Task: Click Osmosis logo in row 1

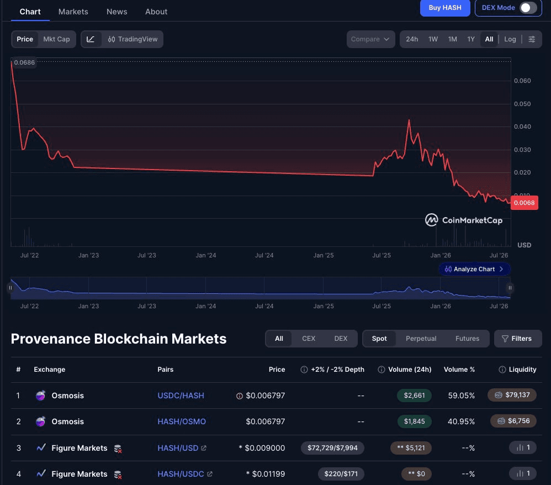Action: coord(41,396)
